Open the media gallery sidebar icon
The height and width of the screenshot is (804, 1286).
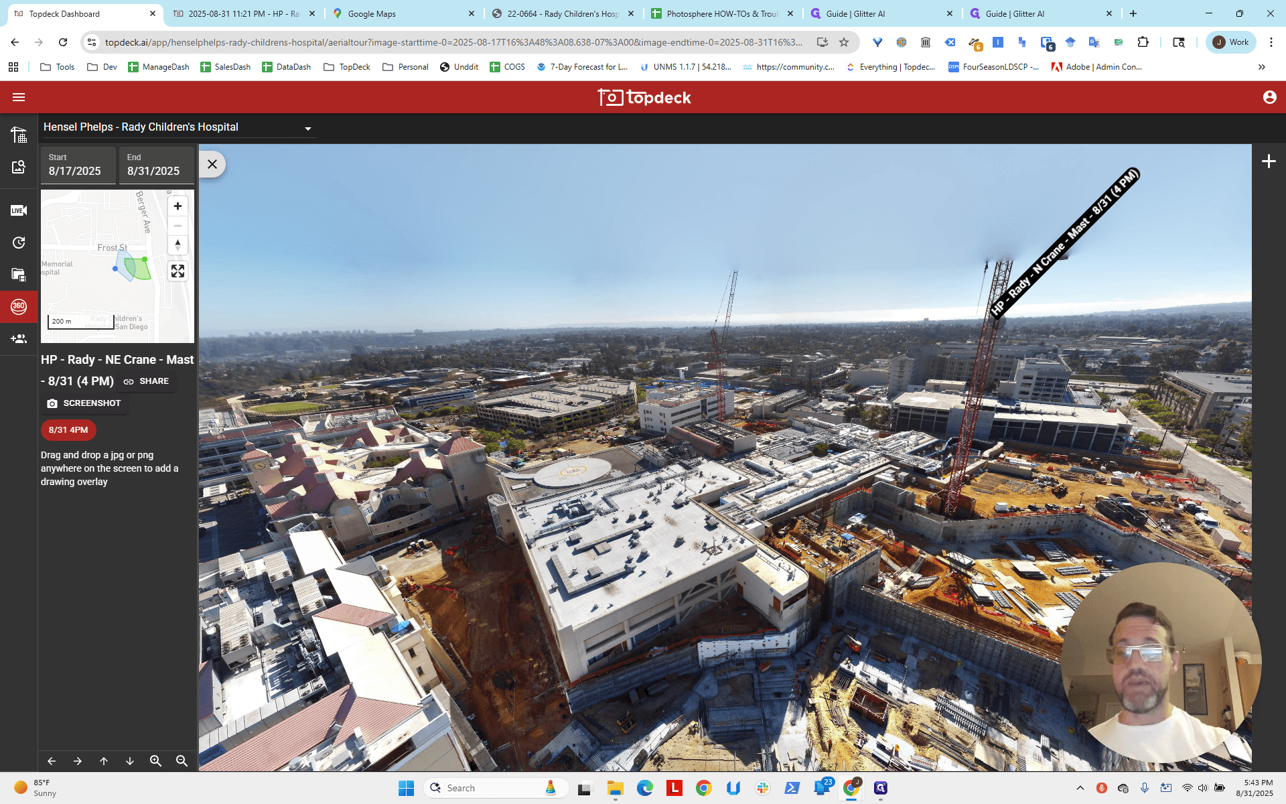tap(19, 274)
